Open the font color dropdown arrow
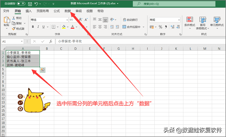Screen dimensions: 226x137 77,27
